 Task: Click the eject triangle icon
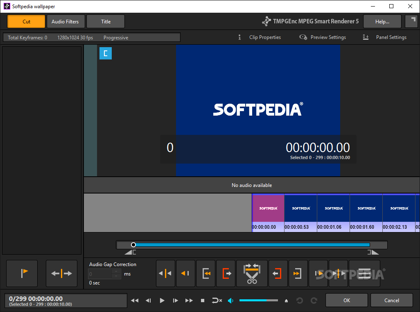286,301
